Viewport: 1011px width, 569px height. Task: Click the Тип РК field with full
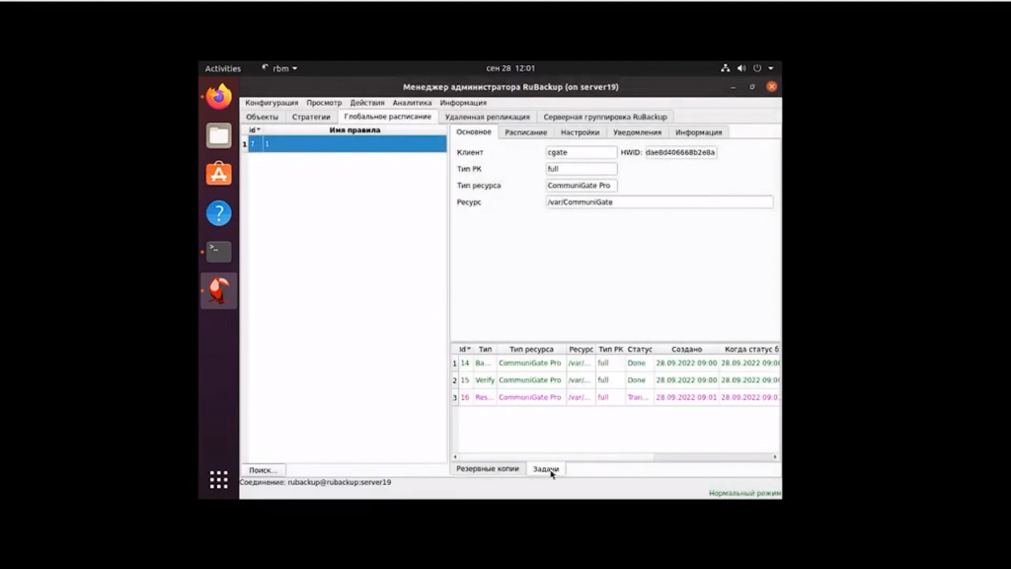[x=581, y=169]
